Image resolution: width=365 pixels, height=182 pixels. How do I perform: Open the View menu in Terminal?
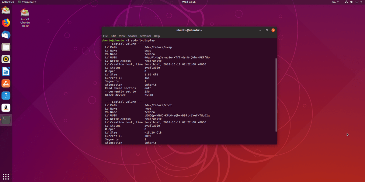[122, 36]
